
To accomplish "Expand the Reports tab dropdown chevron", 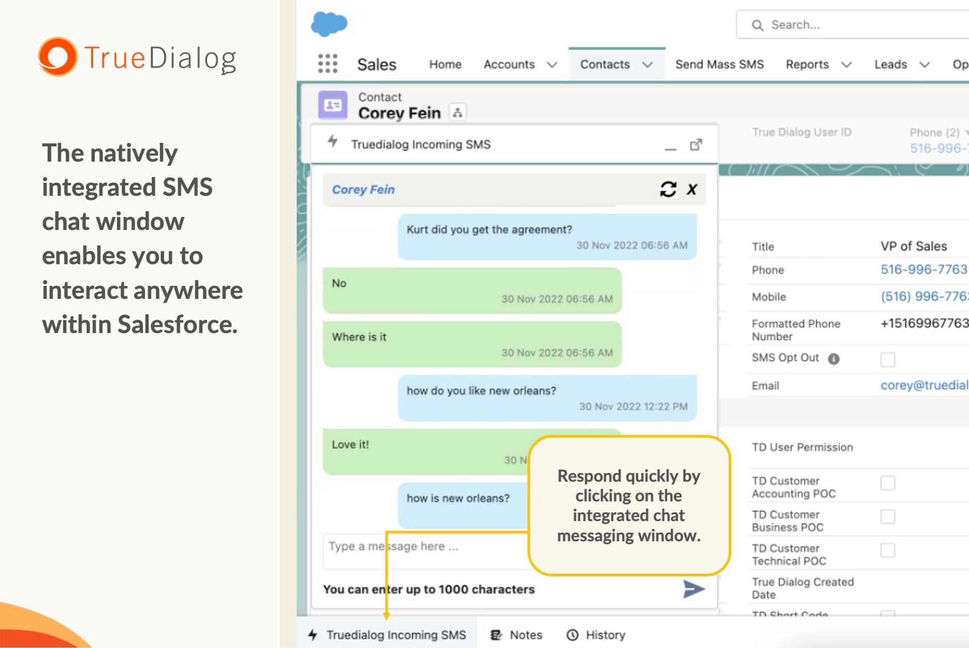I will (x=846, y=65).
